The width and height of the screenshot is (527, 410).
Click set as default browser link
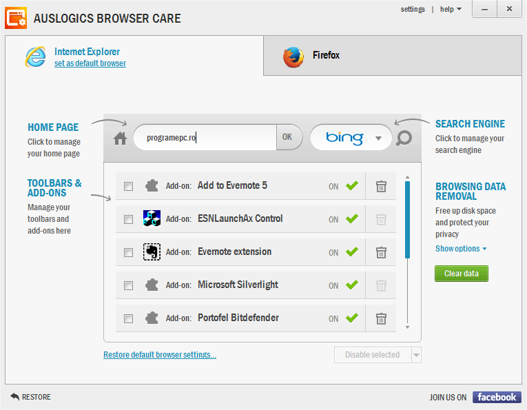point(90,63)
